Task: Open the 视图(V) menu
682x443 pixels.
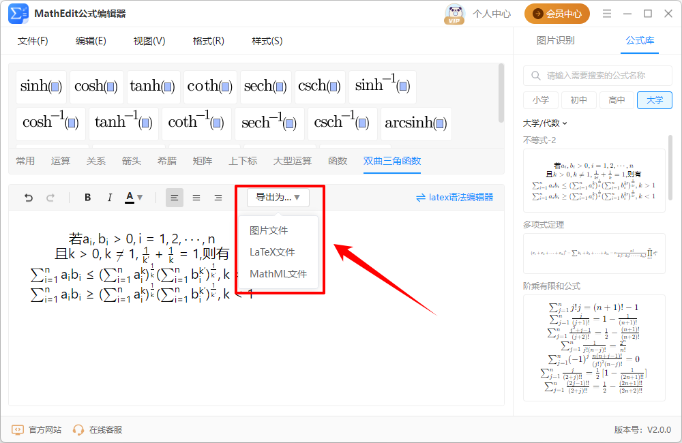Action: click(149, 41)
